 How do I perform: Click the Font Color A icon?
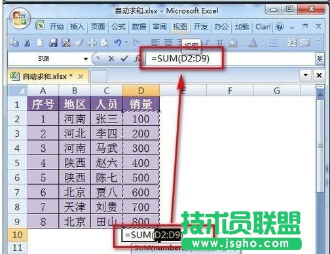tap(253, 43)
